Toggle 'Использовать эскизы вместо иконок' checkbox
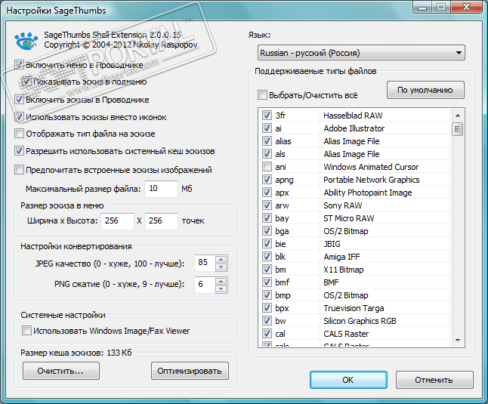The height and width of the screenshot is (404, 488). (x=19, y=117)
